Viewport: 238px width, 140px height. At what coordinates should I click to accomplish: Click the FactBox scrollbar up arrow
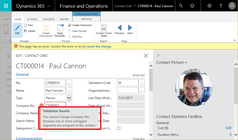pos(236,65)
